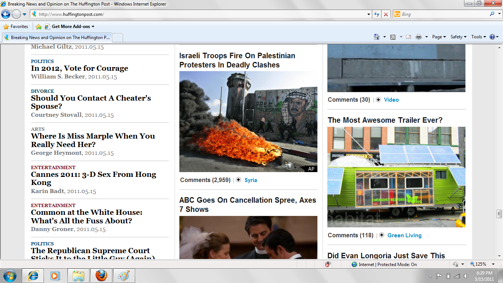Image resolution: width=503 pixels, height=283 pixels.
Task: Click the privacy report status bar icon
Action: coord(328,264)
